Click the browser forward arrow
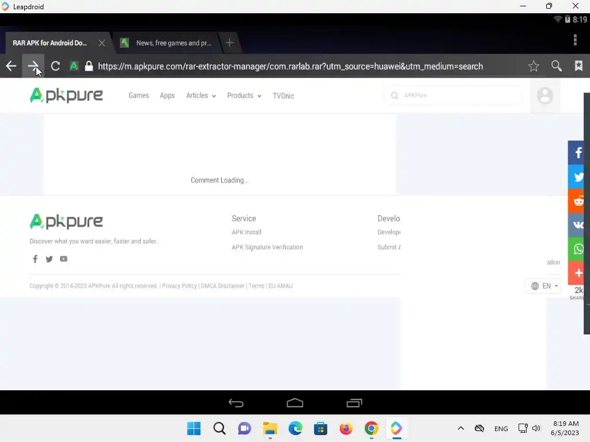 click(x=33, y=66)
